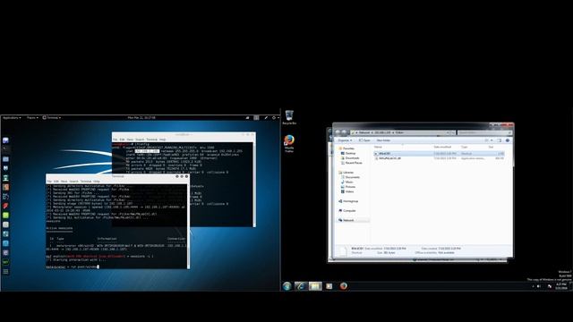
Task: Open the Windows taskbar clock
Action: point(561,286)
